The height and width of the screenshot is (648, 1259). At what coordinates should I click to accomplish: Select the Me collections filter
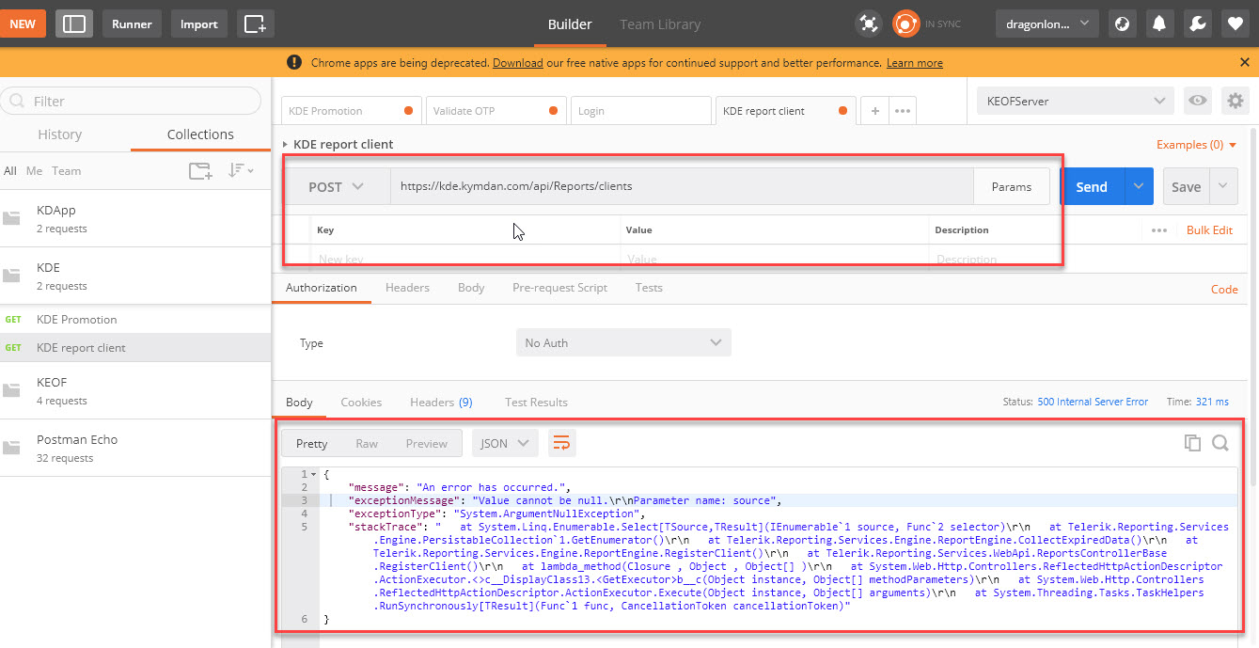point(35,171)
